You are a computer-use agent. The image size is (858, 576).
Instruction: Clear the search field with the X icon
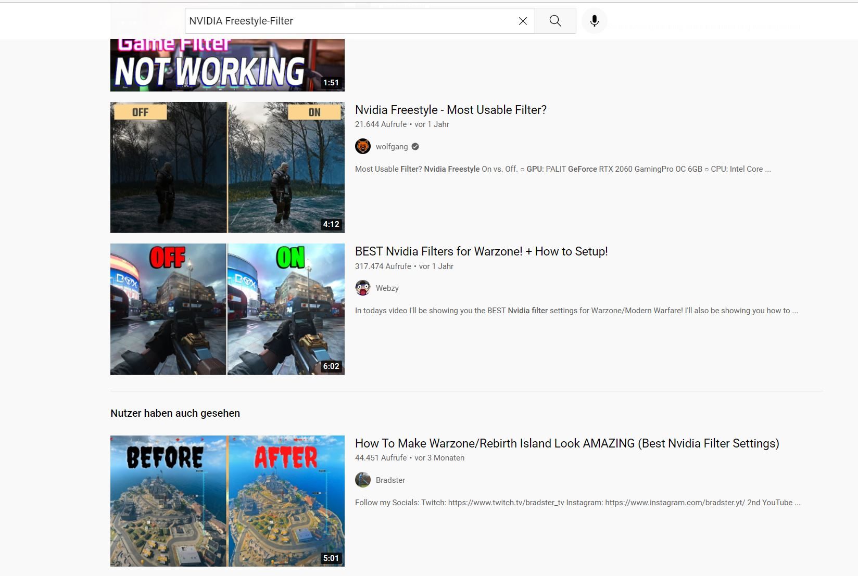[523, 21]
